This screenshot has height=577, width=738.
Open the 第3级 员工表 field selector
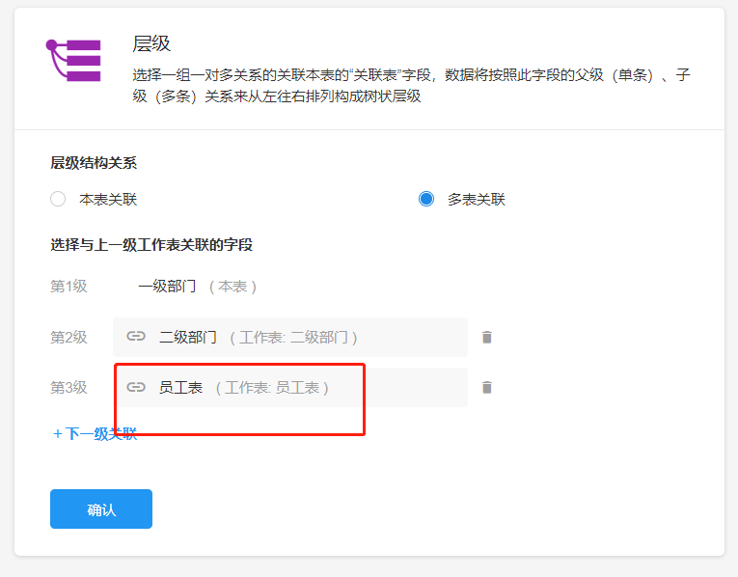point(289,387)
